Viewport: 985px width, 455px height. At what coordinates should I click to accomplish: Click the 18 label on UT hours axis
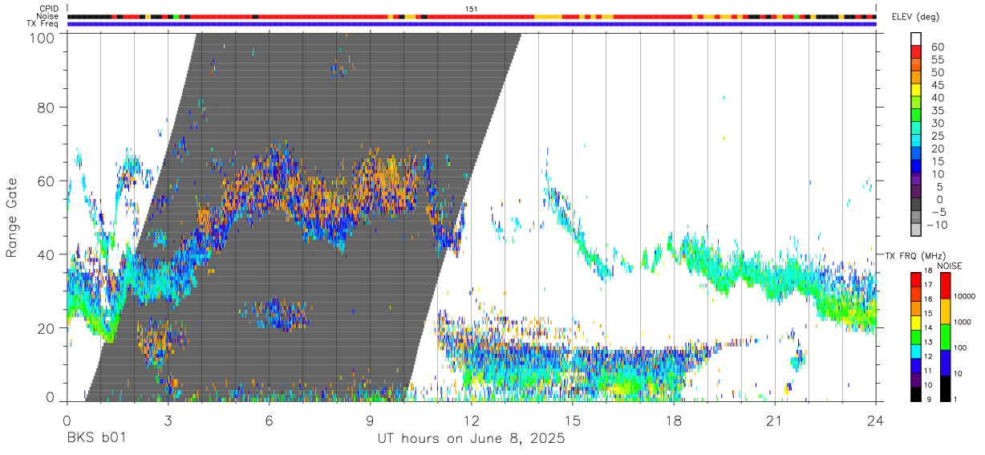[673, 420]
